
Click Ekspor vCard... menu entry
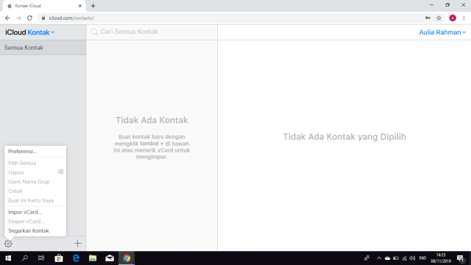[x=35, y=222]
